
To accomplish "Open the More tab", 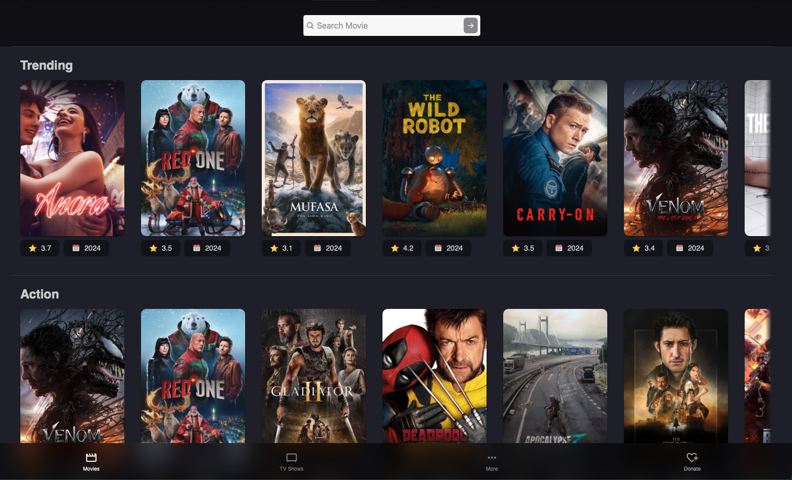I will (492, 462).
